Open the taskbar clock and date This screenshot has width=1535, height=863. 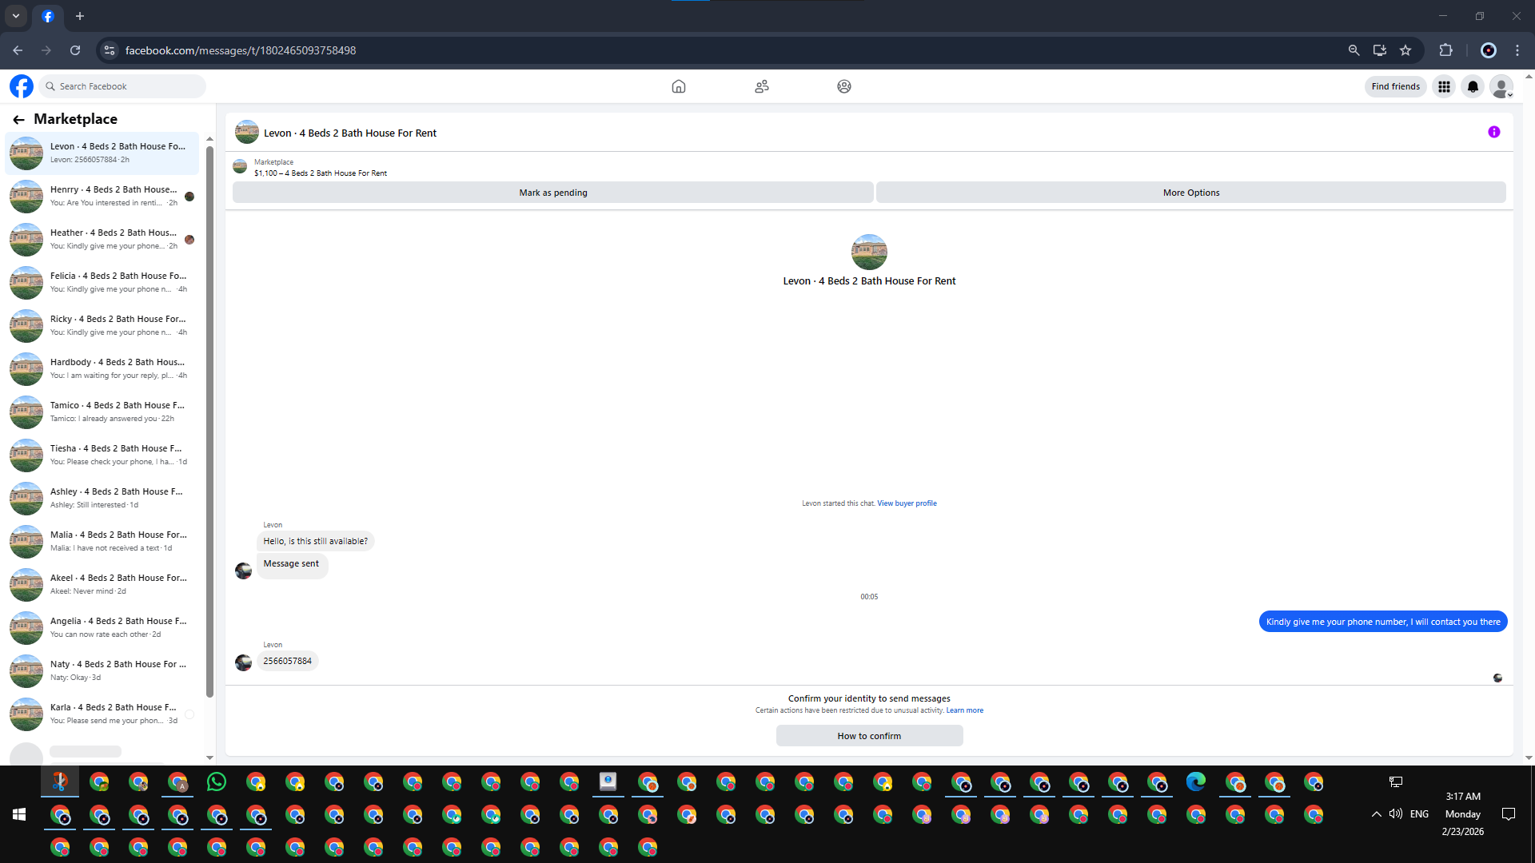1463,814
